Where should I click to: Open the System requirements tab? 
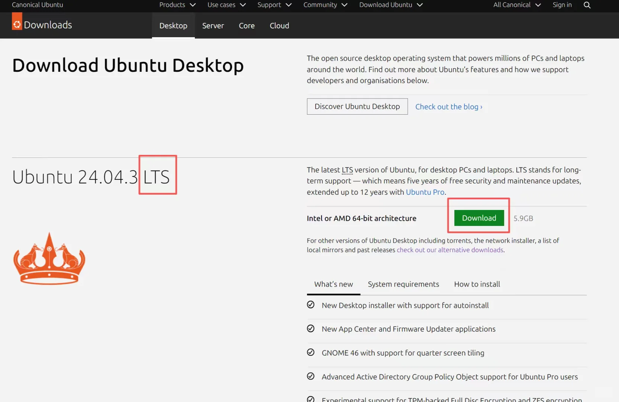(x=403, y=284)
